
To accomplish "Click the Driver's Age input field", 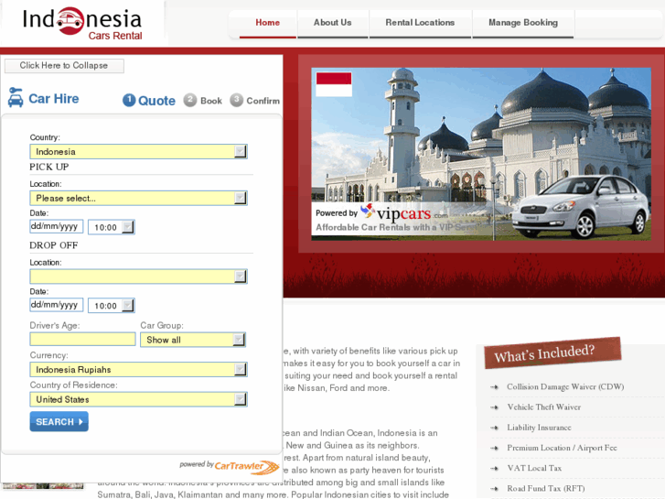I will point(82,340).
